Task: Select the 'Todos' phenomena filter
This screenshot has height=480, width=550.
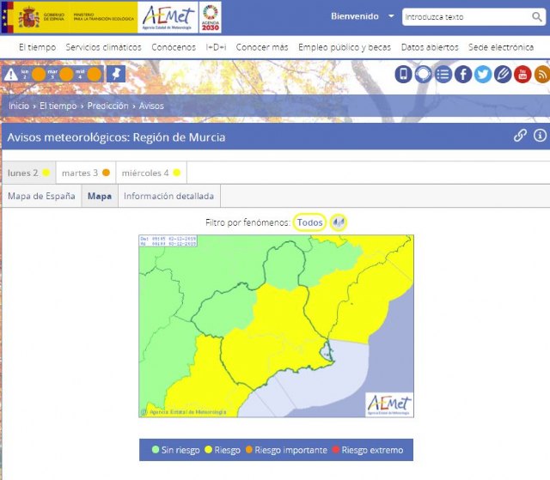Action: click(309, 222)
